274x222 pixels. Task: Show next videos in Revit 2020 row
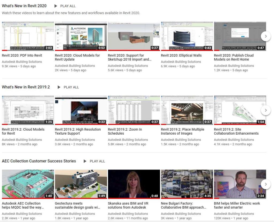click(266, 36)
